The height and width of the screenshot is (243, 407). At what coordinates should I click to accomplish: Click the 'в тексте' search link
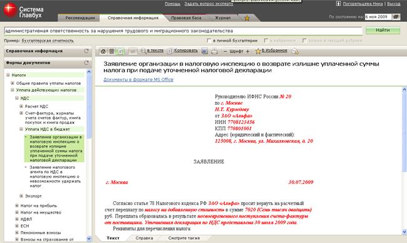[155, 50]
